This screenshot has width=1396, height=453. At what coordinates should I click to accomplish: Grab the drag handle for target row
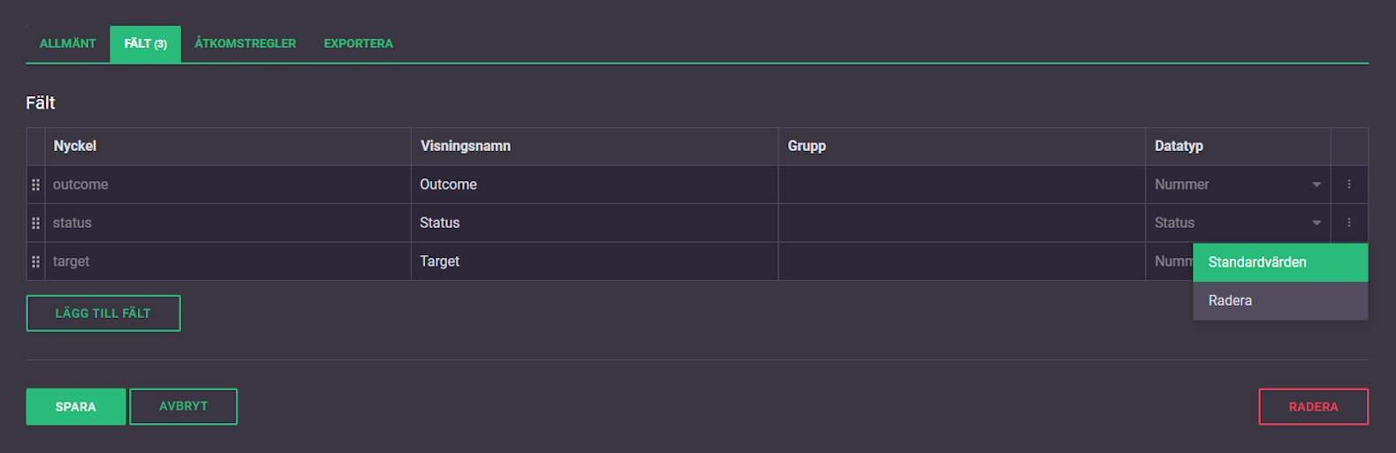[35, 261]
